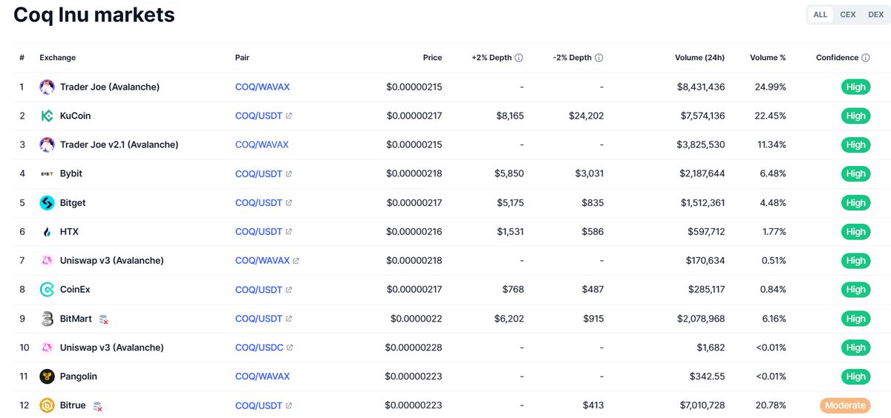Click the Pangolin exchange logo
Screen dimensions: 891x418
pyautogui.click(x=47, y=376)
